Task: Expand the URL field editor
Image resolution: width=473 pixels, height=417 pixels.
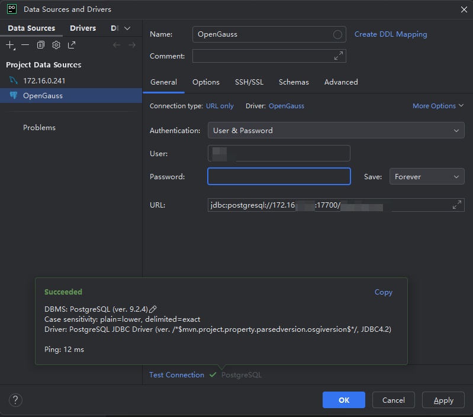Action: point(456,205)
